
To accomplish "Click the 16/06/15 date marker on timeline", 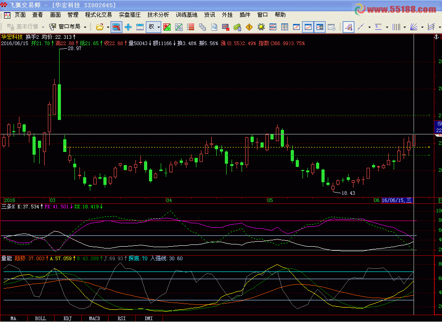I will pos(397,200).
